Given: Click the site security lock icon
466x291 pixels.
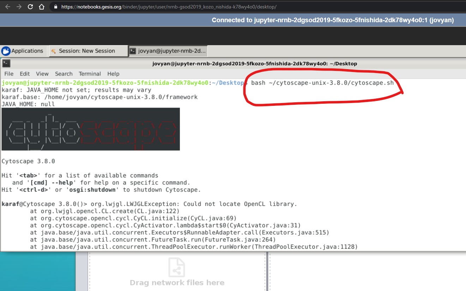Looking at the screenshot, I should pos(55,7).
